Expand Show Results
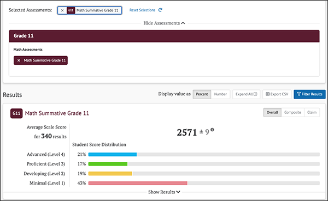Image resolution: width=328 pixels, height=201 pixels. point(164,192)
